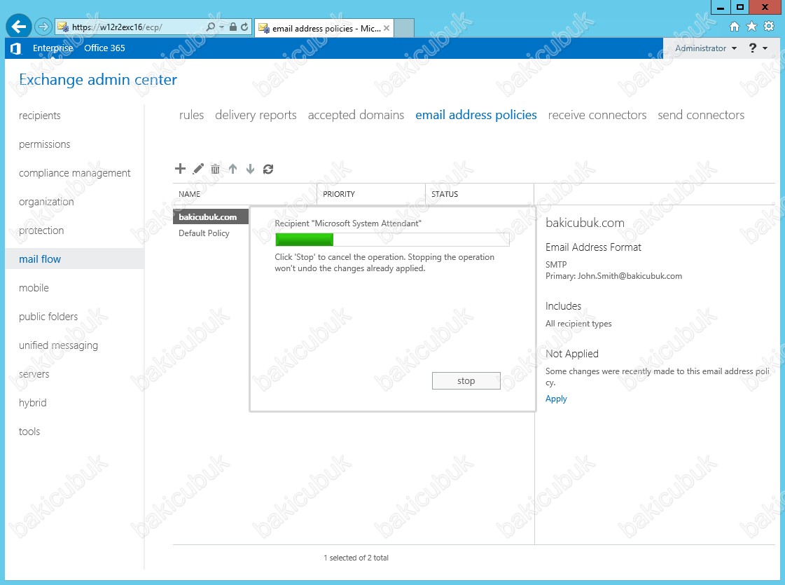Select the email address policies tab
The height and width of the screenshot is (585, 785).
coord(476,115)
